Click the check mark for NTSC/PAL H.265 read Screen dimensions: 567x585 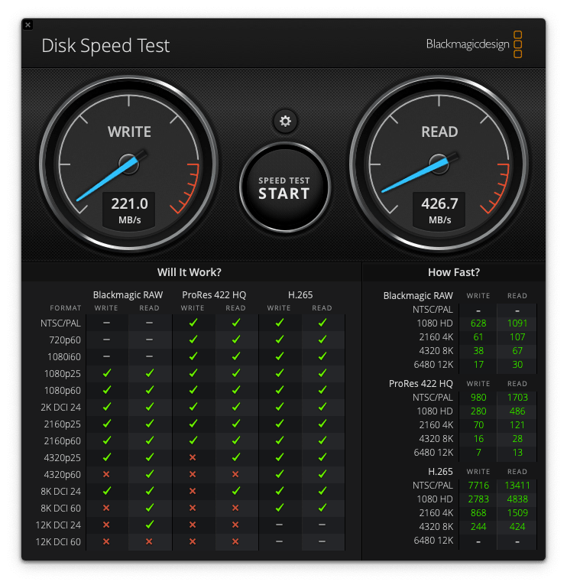tap(322, 323)
